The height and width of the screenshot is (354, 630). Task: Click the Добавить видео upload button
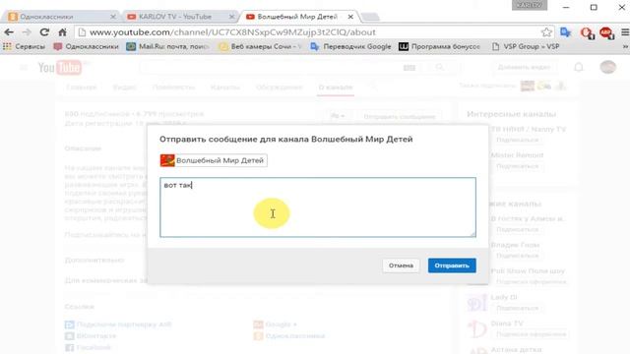pyautogui.click(x=524, y=67)
